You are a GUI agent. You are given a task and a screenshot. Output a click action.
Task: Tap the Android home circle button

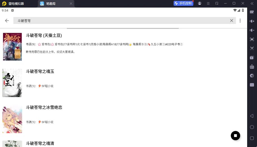click(252, 127)
